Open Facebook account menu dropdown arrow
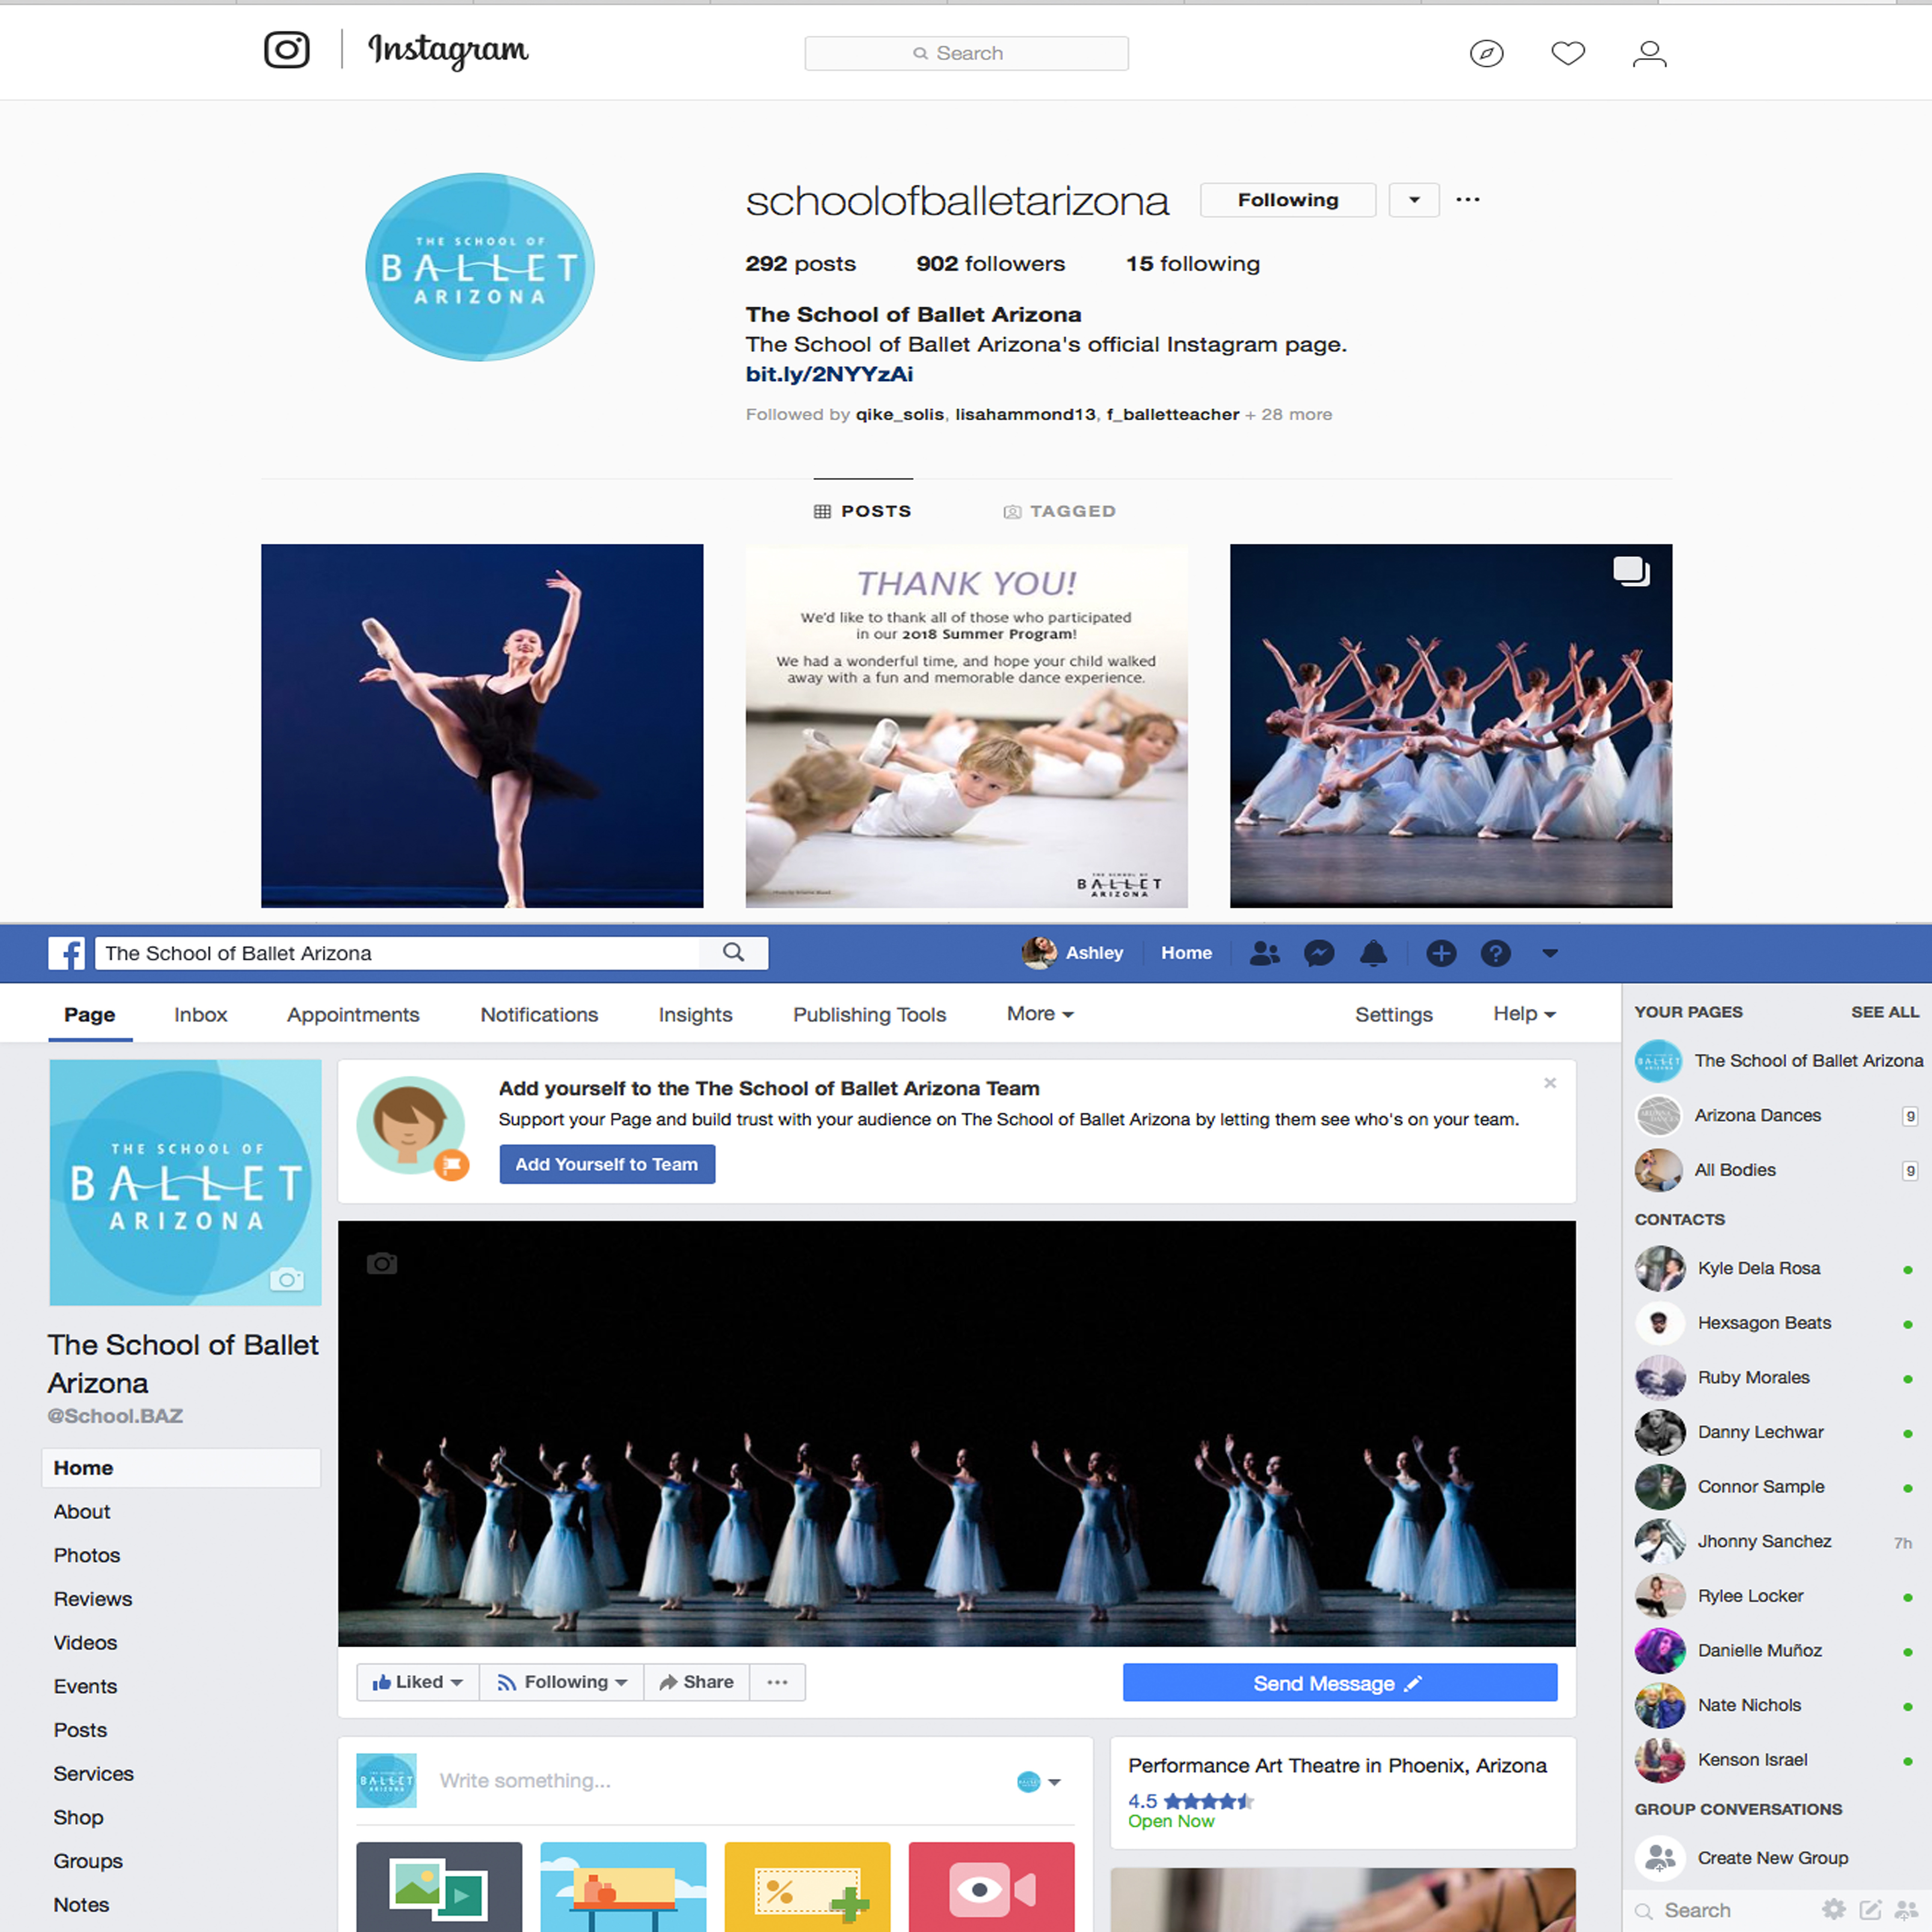Image resolution: width=1932 pixels, height=1932 pixels. click(1549, 953)
